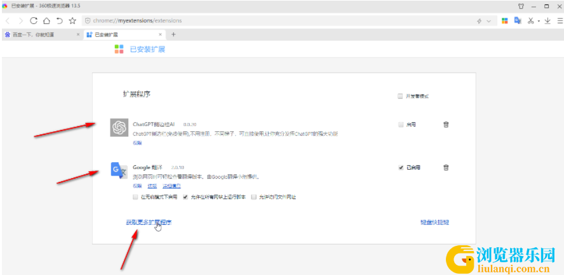Click the 360 browser logo in title bar
The height and width of the screenshot is (275, 564).
click(x=4, y=6)
